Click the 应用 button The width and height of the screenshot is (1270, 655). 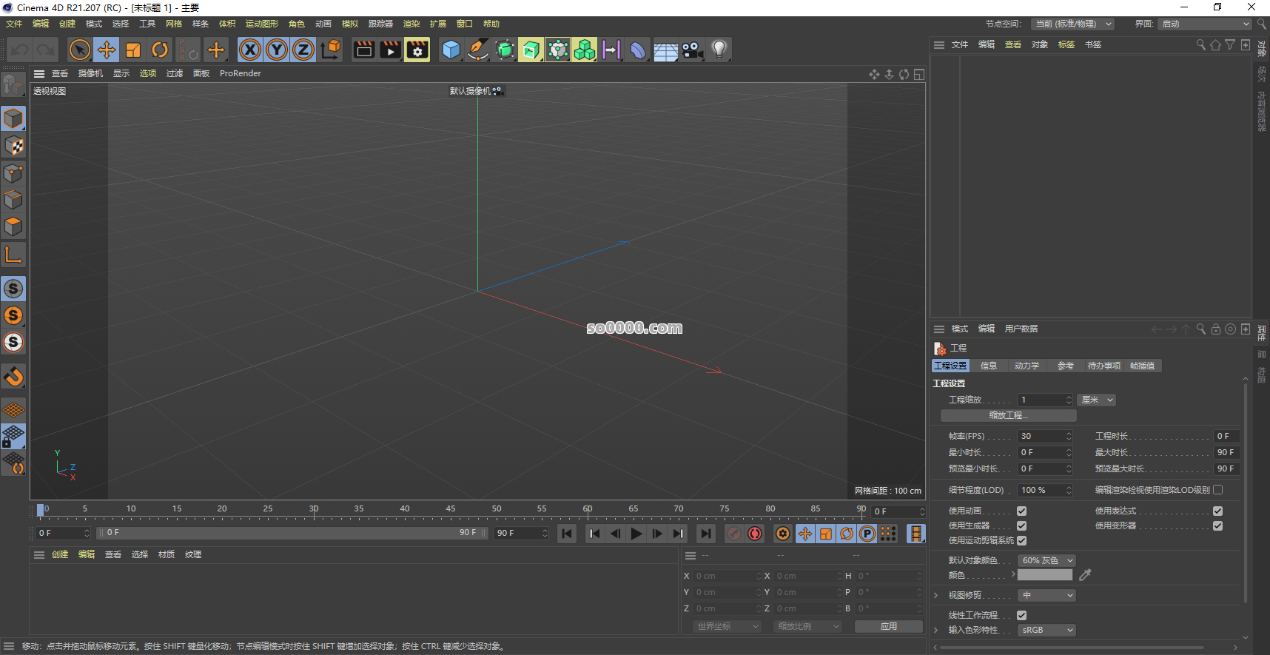[x=889, y=626]
